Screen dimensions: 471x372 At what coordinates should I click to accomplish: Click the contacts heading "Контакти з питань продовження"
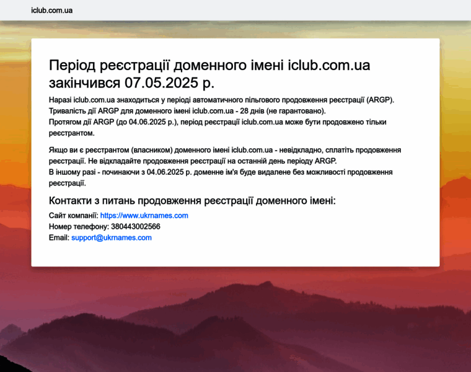click(x=192, y=200)
